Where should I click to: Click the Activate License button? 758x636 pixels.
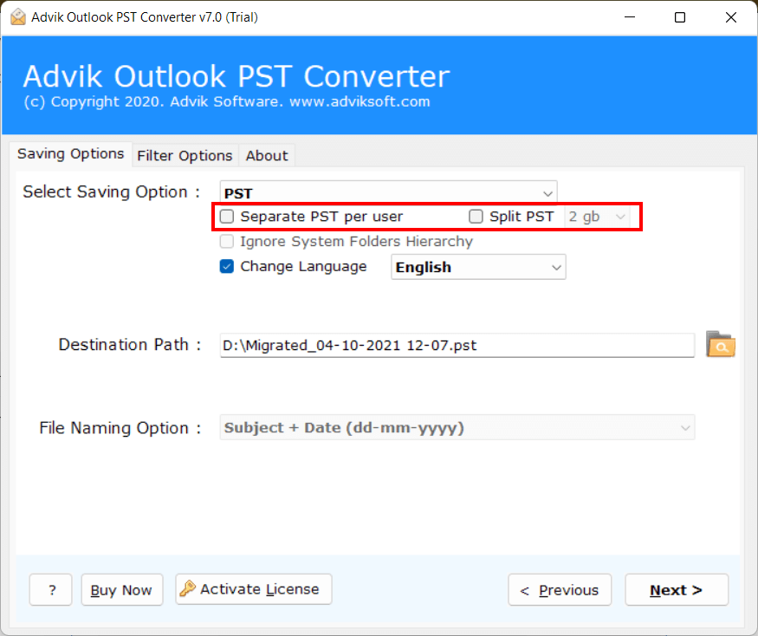pyautogui.click(x=254, y=589)
